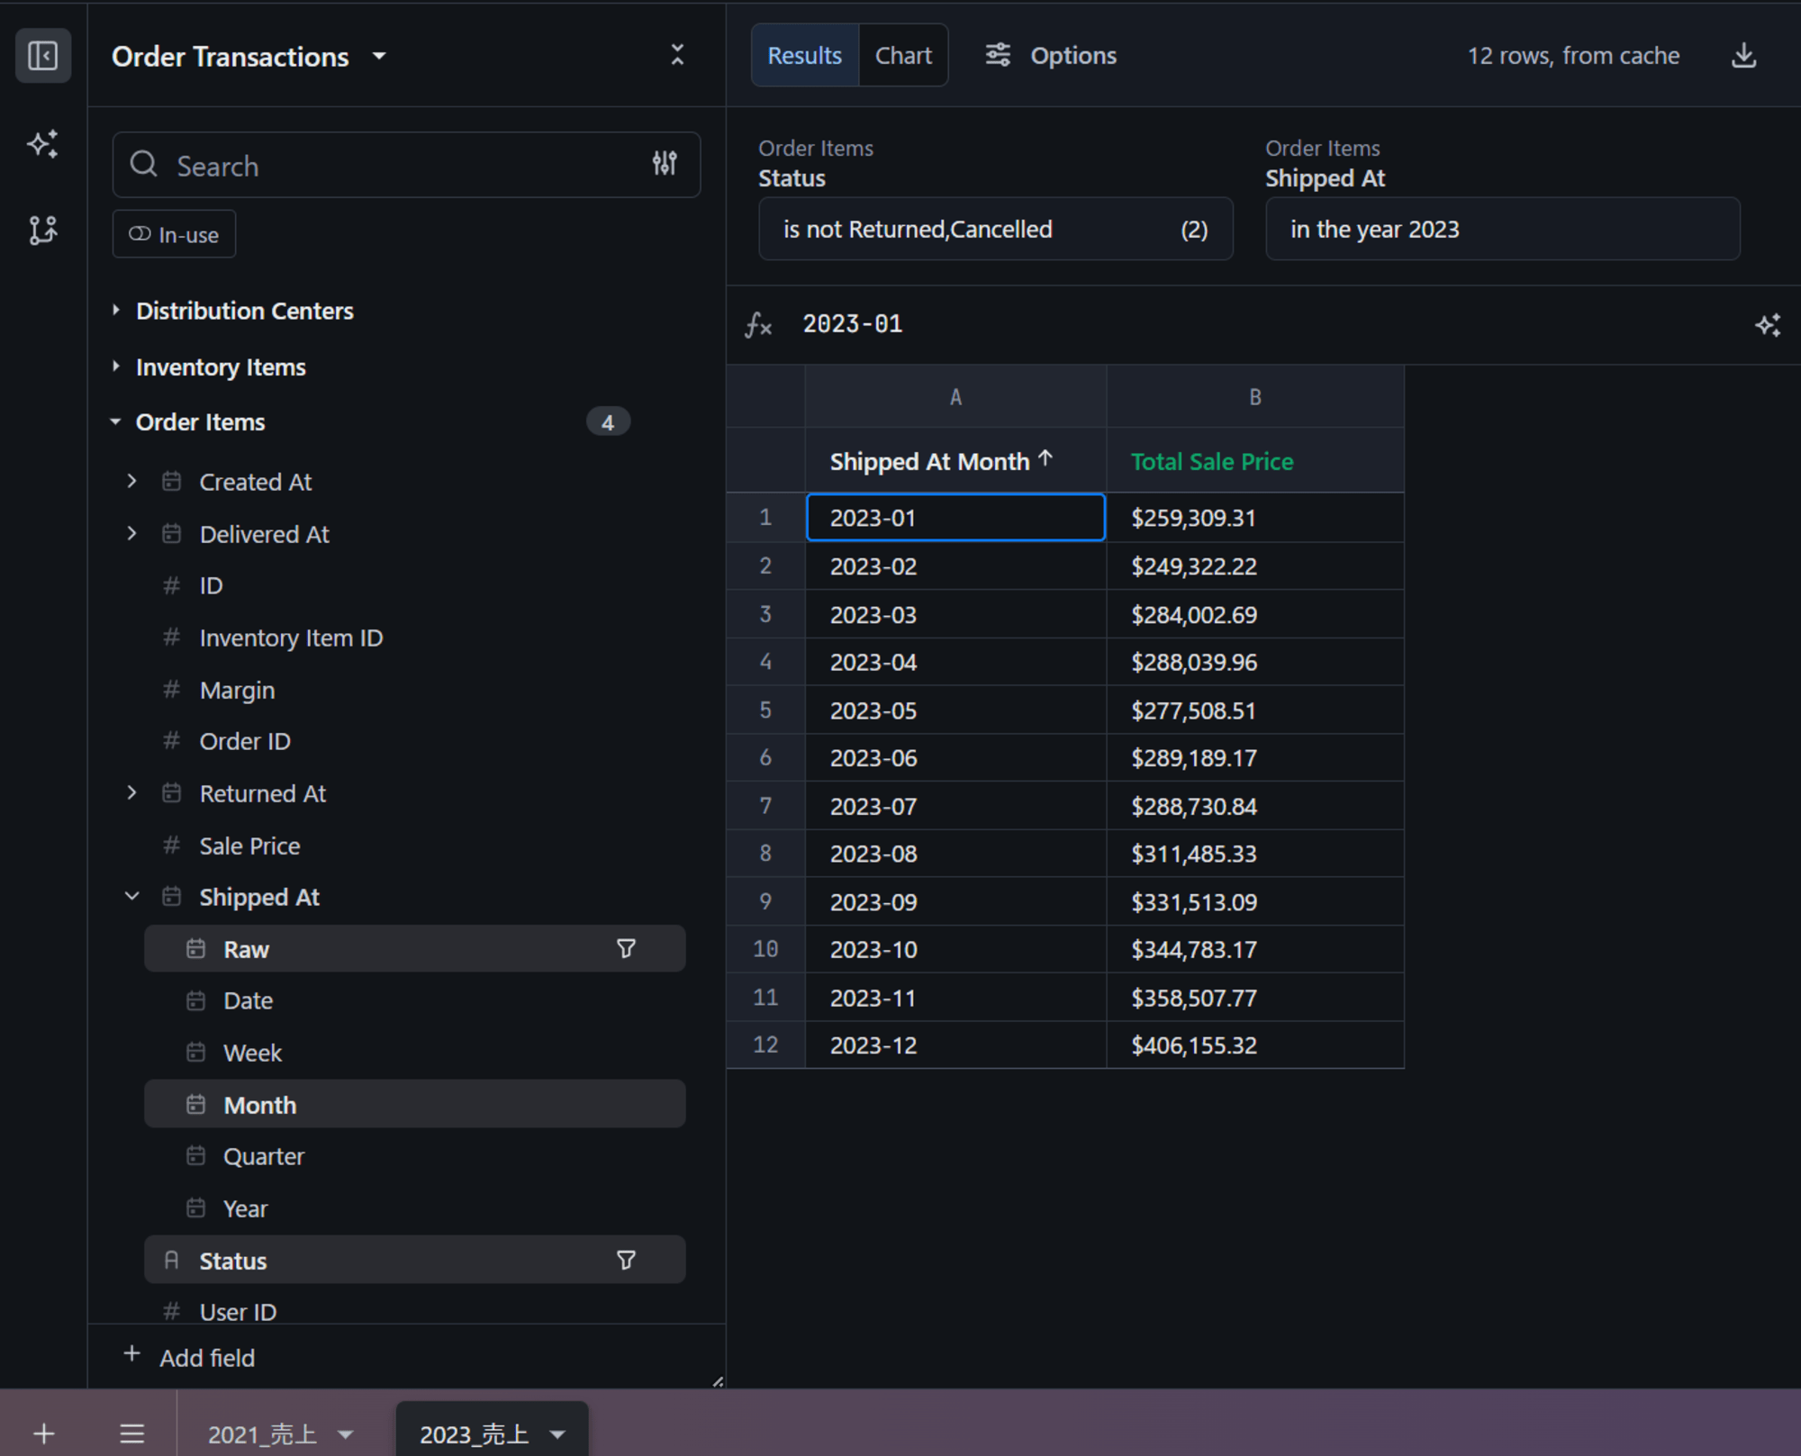This screenshot has width=1801, height=1456.
Task: Click the 12 rows, from cache status
Action: 1573,56
